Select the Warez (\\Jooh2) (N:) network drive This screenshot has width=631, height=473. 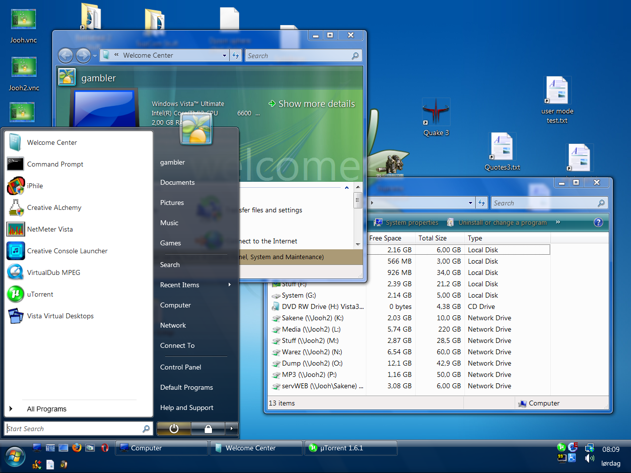click(x=410, y=352)
